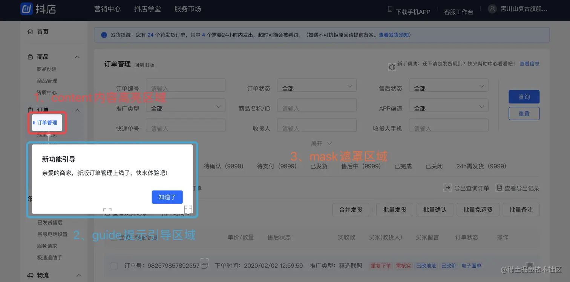Click the export icon for 导出查询订单
The image size is (570, 282).
tap(447, 187)
